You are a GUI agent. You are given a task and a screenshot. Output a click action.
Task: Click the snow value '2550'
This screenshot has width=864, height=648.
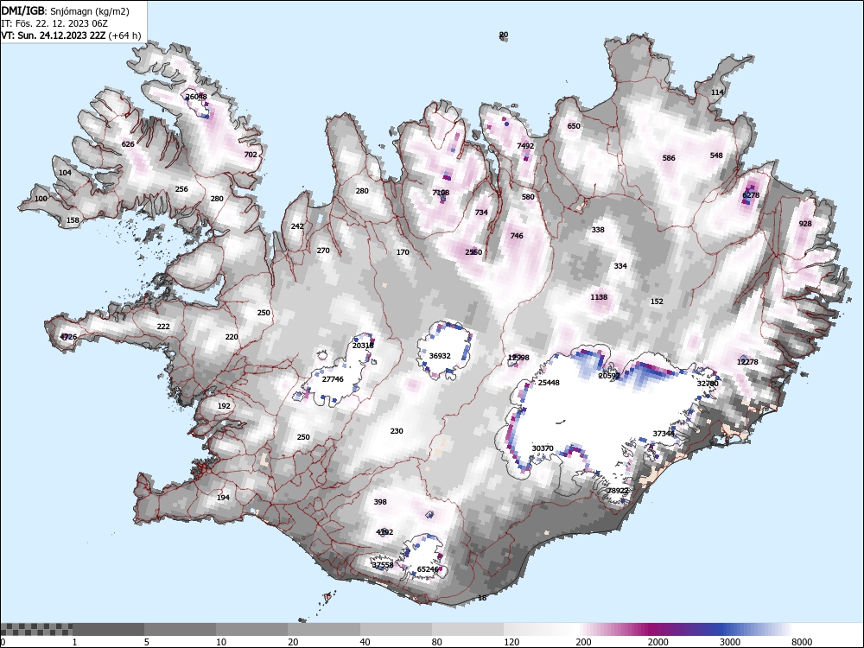click(473, 252)
